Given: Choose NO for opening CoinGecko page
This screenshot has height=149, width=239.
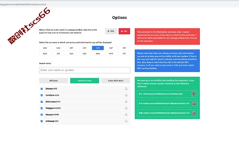Looking at the screenshot, I should (x=124, y=31).
